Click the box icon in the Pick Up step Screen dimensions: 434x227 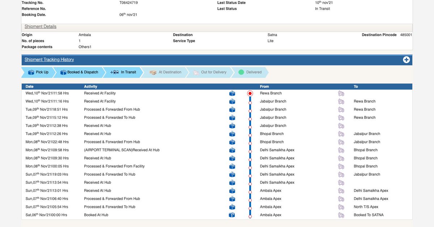tap(31, 72)
